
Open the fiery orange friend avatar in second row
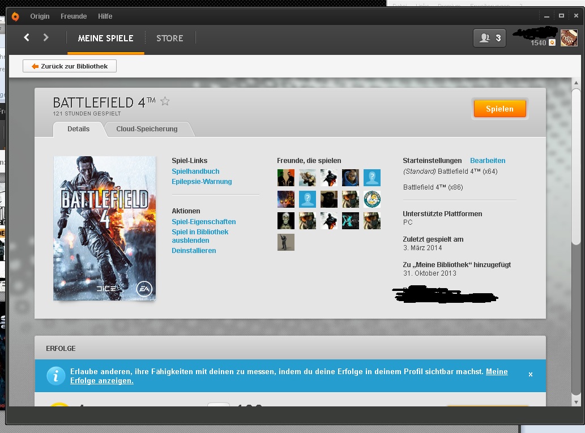point(286,199)
